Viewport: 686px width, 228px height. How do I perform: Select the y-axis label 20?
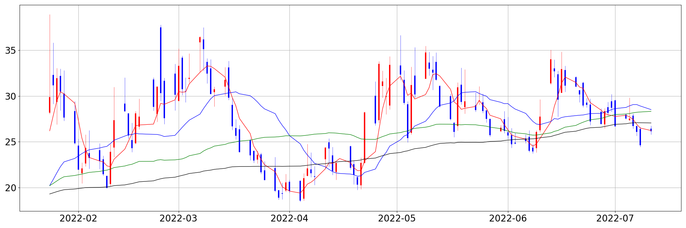pos(10,188)
